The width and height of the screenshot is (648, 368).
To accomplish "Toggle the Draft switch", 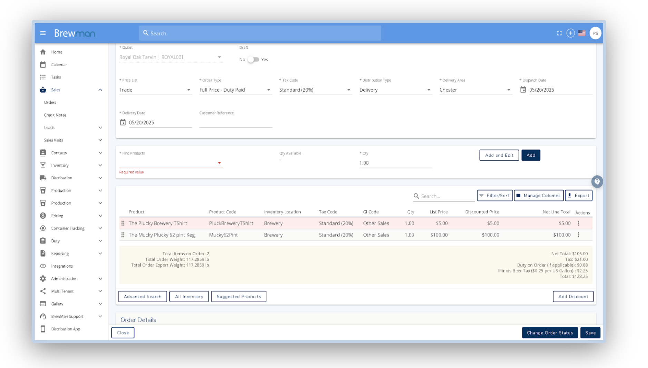I will coord(253,59).
